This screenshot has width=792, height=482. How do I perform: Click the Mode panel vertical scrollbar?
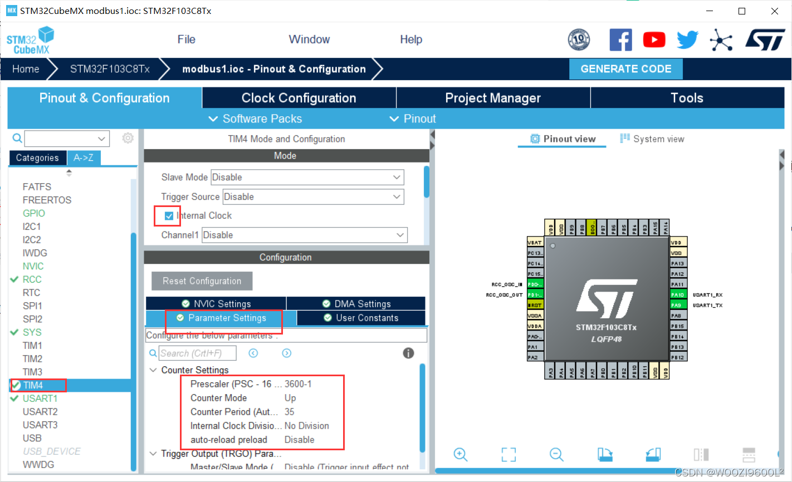(427, 182)
